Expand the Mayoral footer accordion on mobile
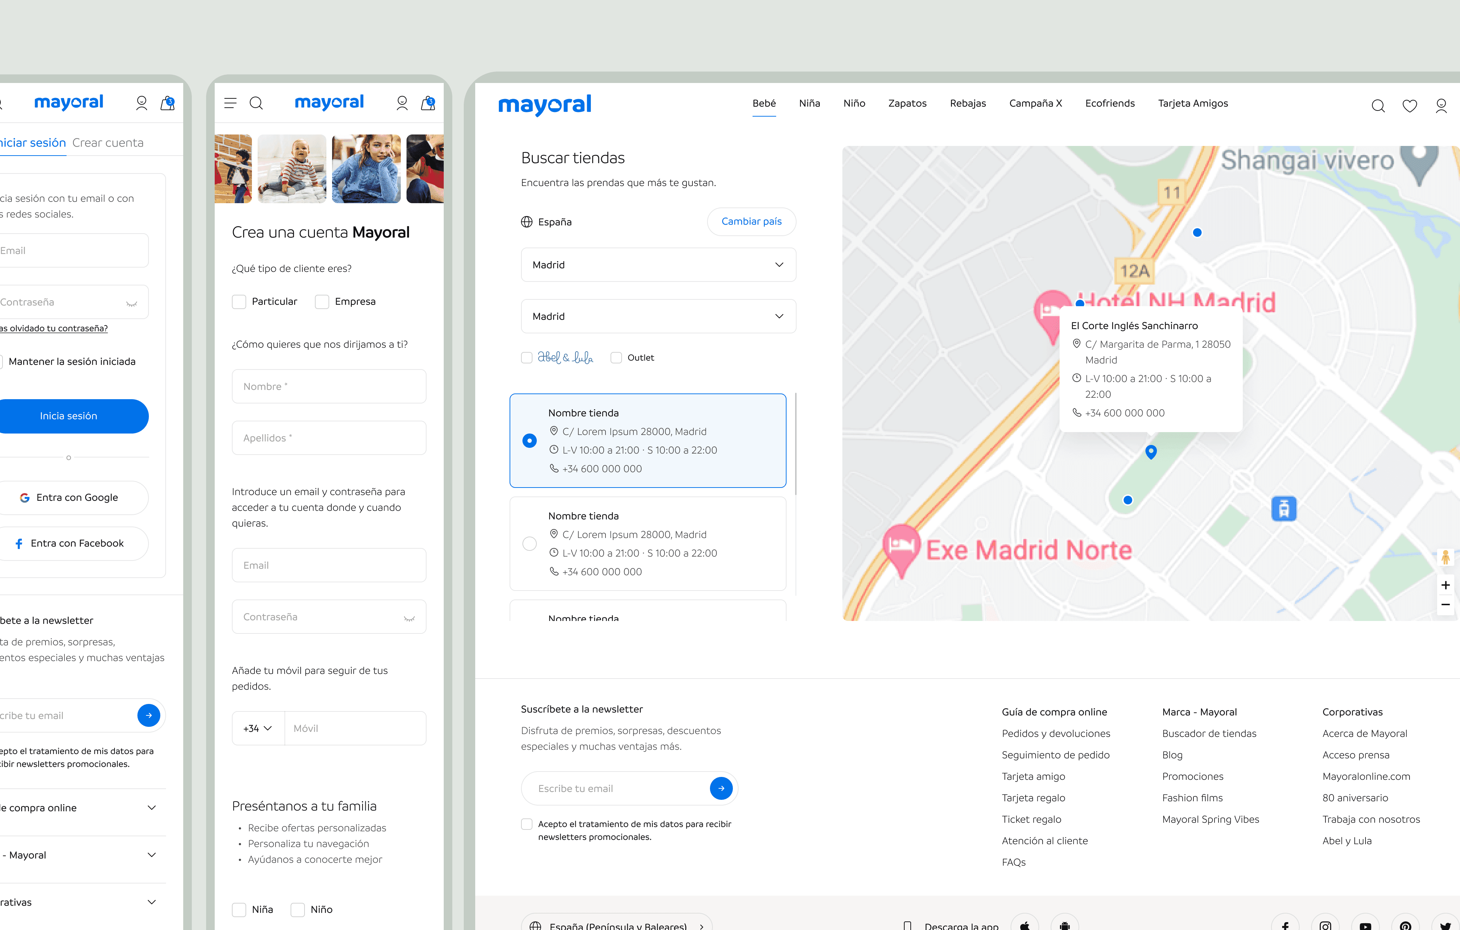The height and width of the screenshot is (930, 1460). click(x=152, y=855)
